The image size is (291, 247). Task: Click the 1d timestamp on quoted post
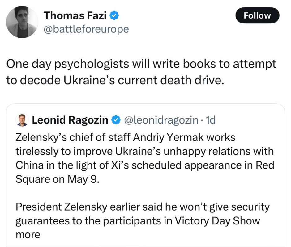click(x=210, y=120)
